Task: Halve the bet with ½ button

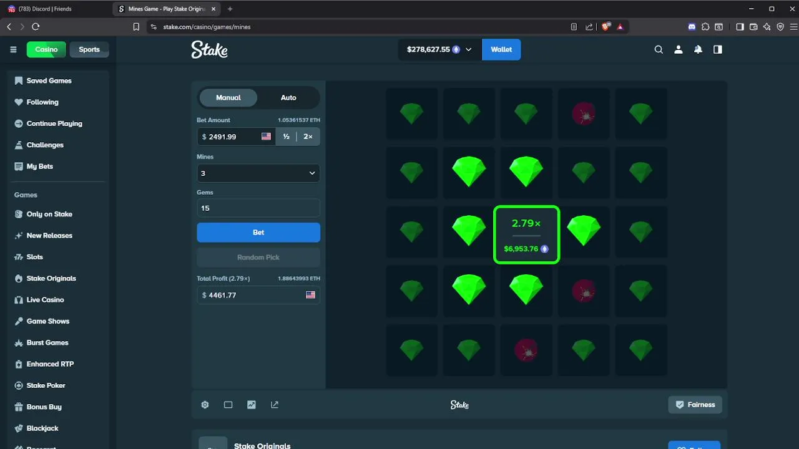Action: pyautogui.click(x=286, y=137)
